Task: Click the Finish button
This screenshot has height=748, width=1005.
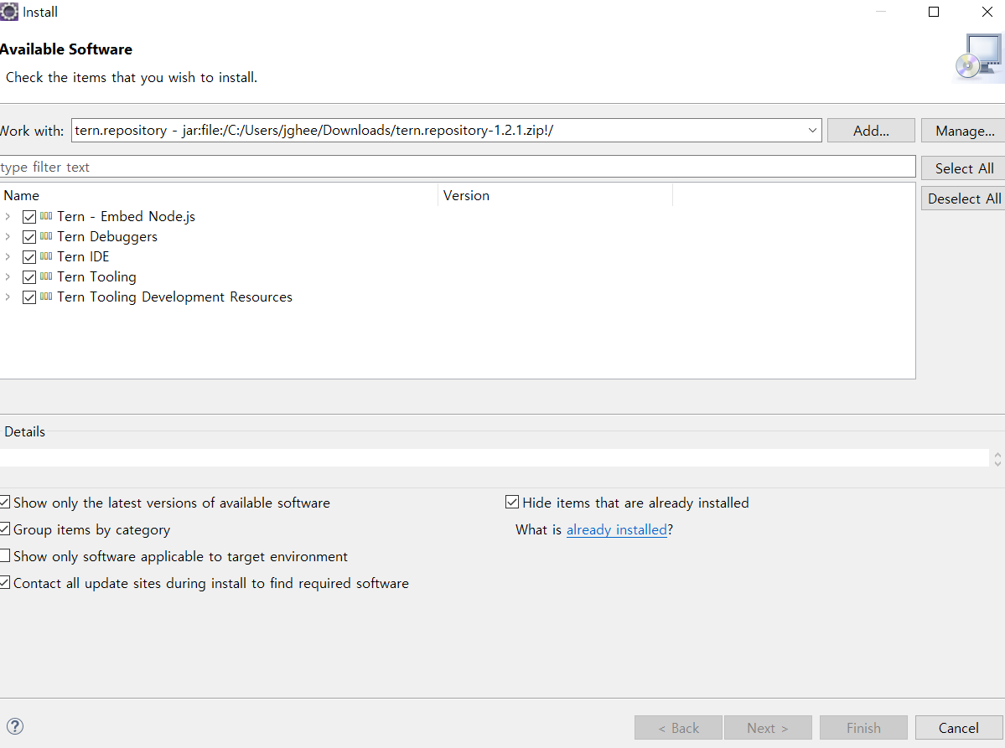Action: pyautogui.click(x=863, y=728)
